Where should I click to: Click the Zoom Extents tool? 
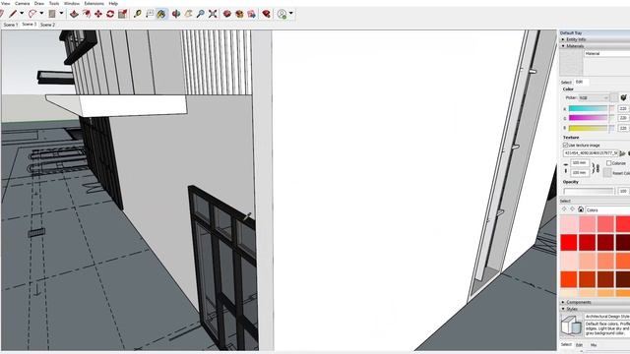pos(213,14)
